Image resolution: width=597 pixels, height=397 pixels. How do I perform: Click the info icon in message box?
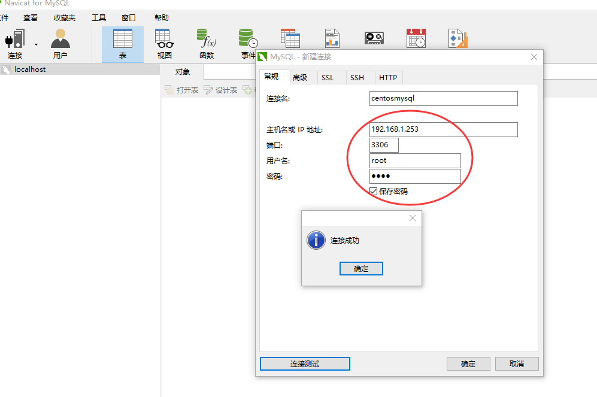point(316,240)
